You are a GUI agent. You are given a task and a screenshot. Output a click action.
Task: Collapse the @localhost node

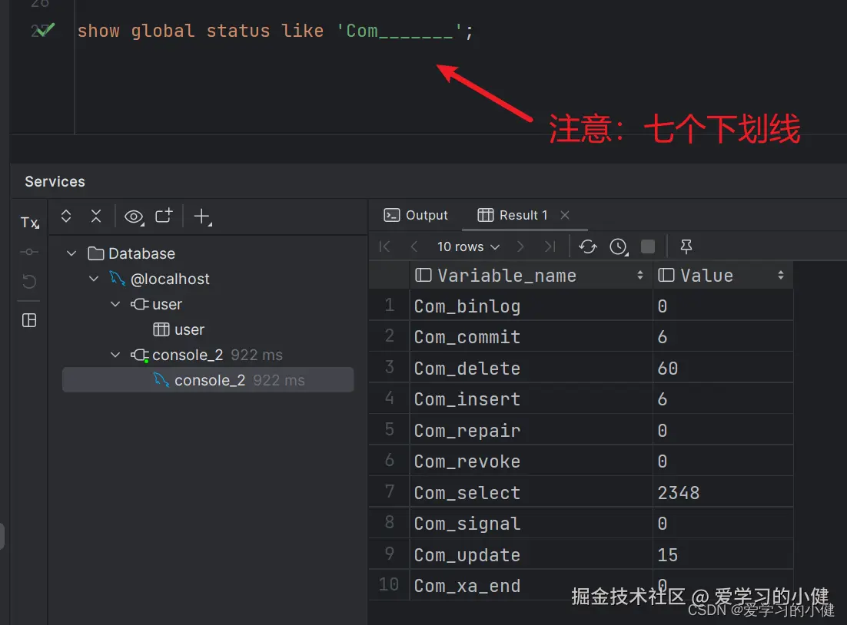[94, 279]
